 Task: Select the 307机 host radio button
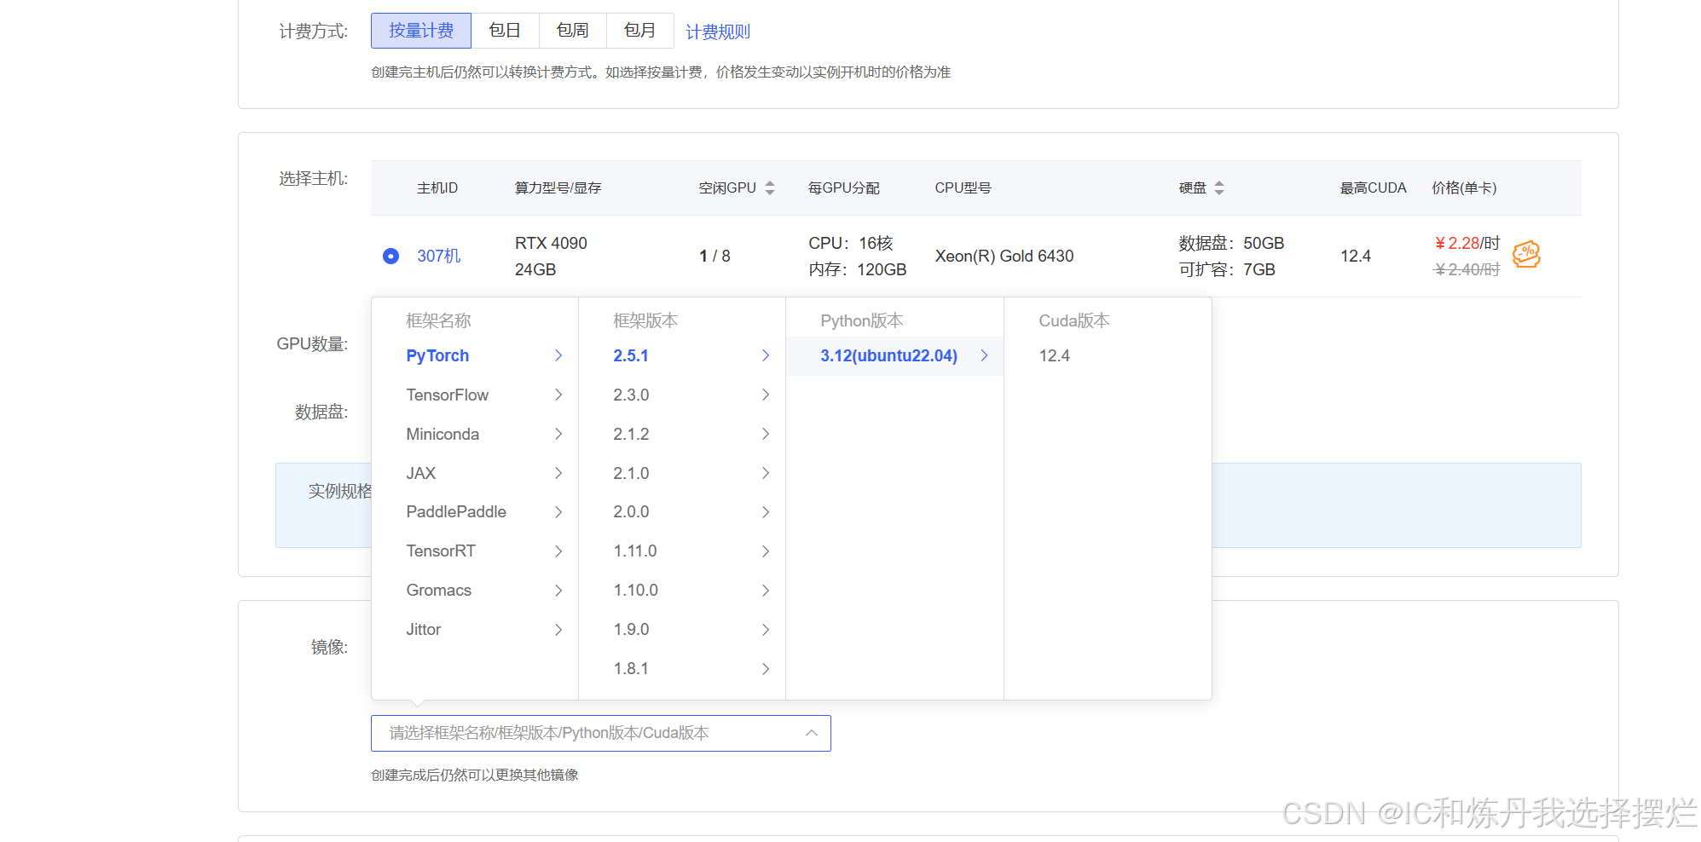[x=391, y=256]
